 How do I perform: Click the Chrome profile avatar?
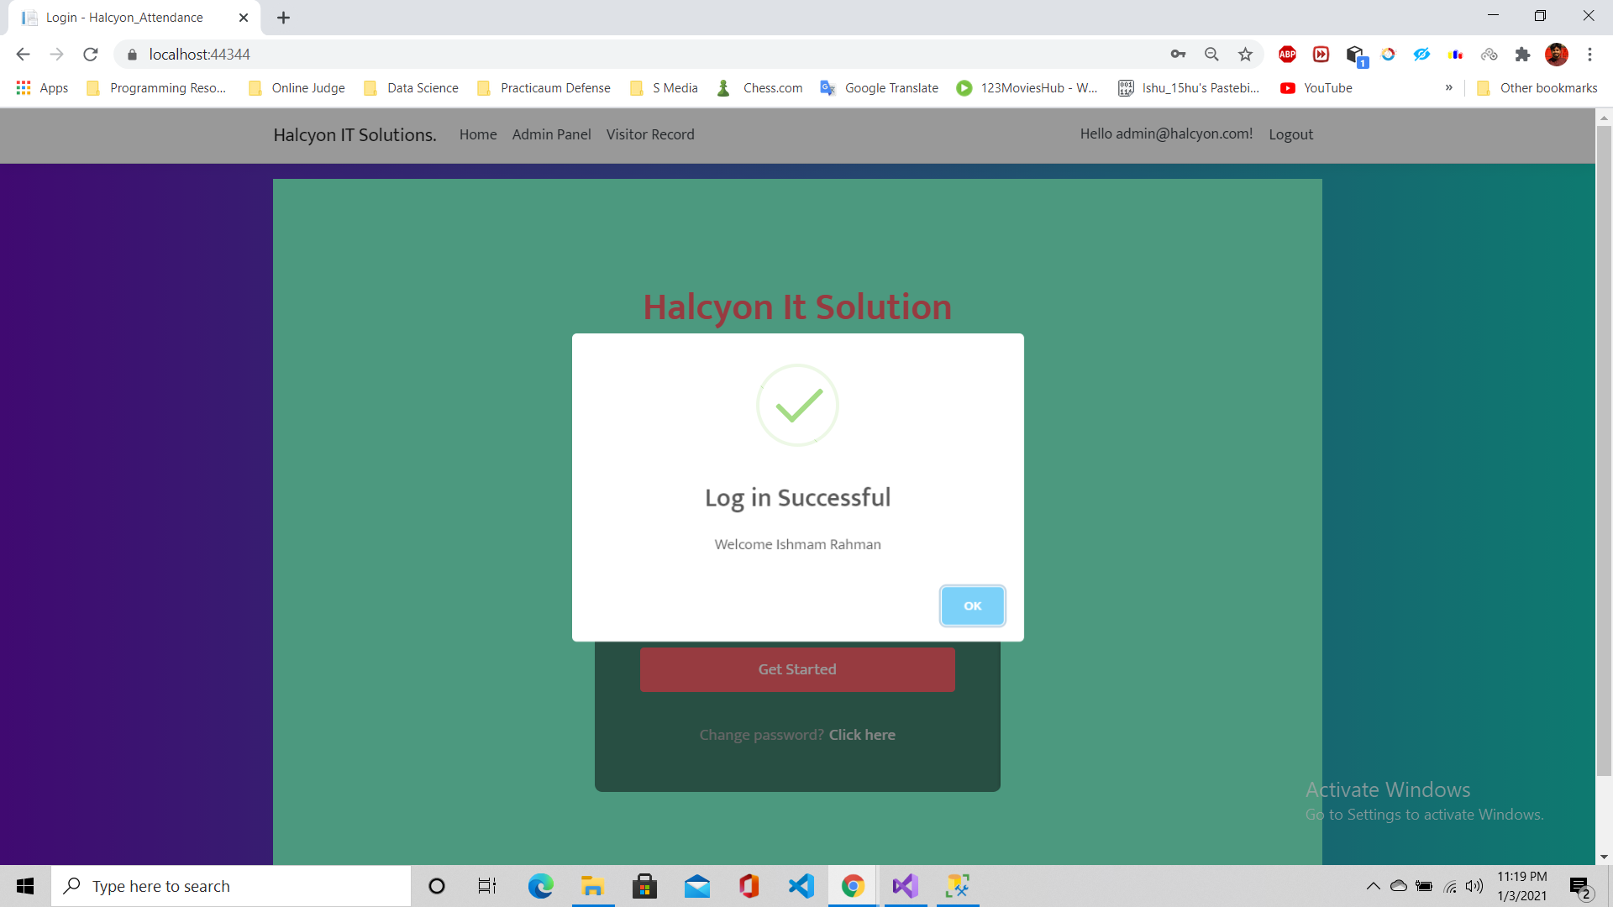click(1556, 55)
